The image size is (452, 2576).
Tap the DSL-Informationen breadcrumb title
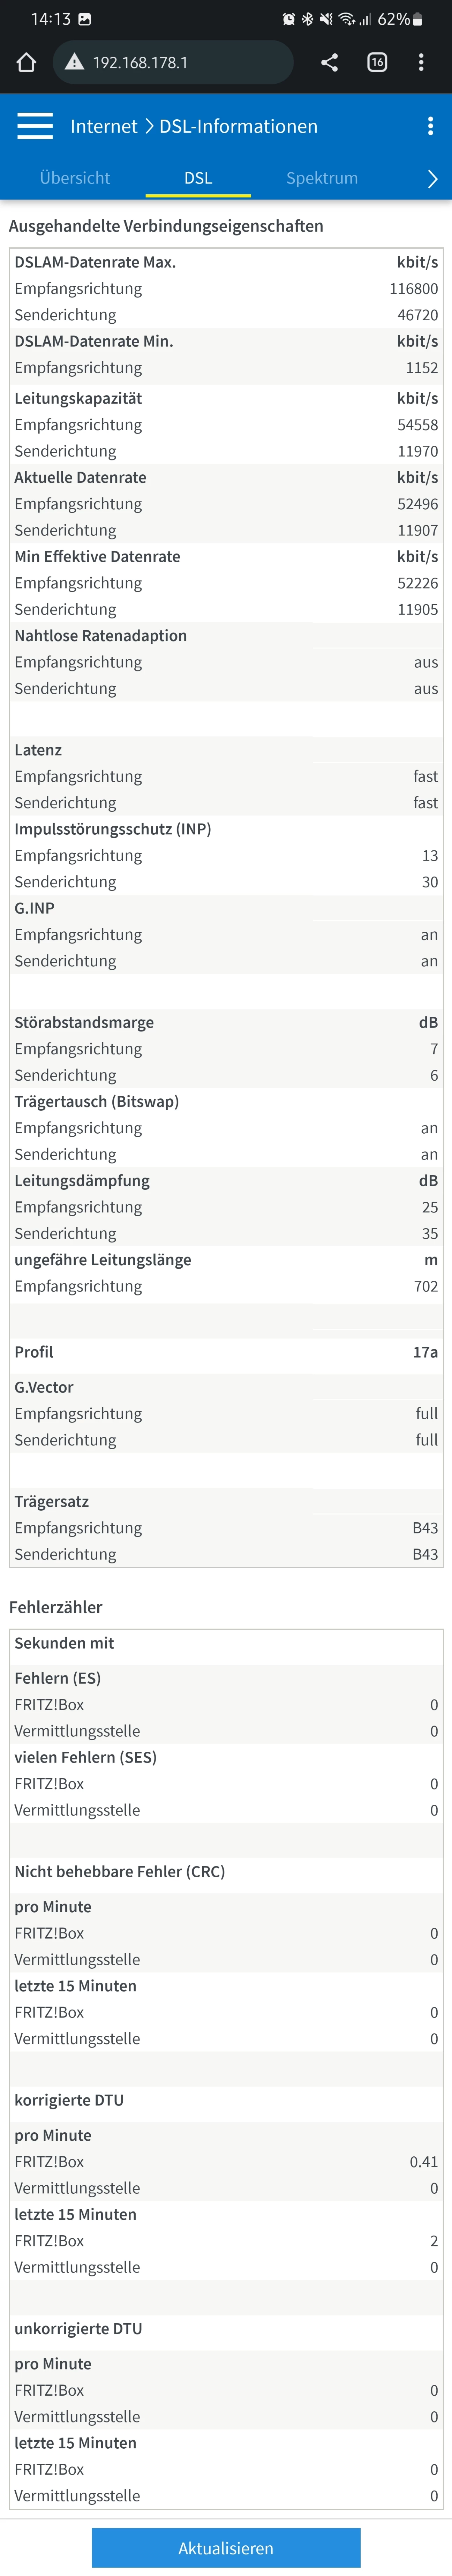[238, 126]
